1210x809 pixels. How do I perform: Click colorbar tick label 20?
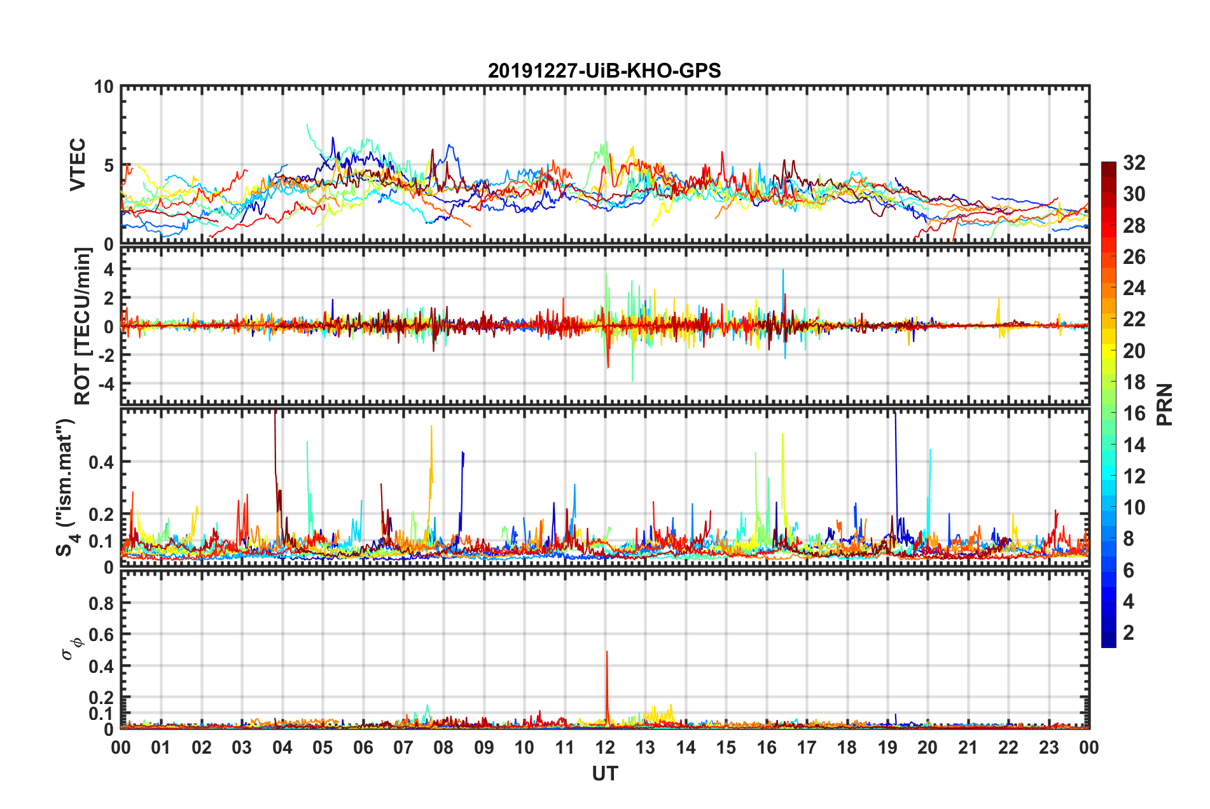click(1134, 351)
